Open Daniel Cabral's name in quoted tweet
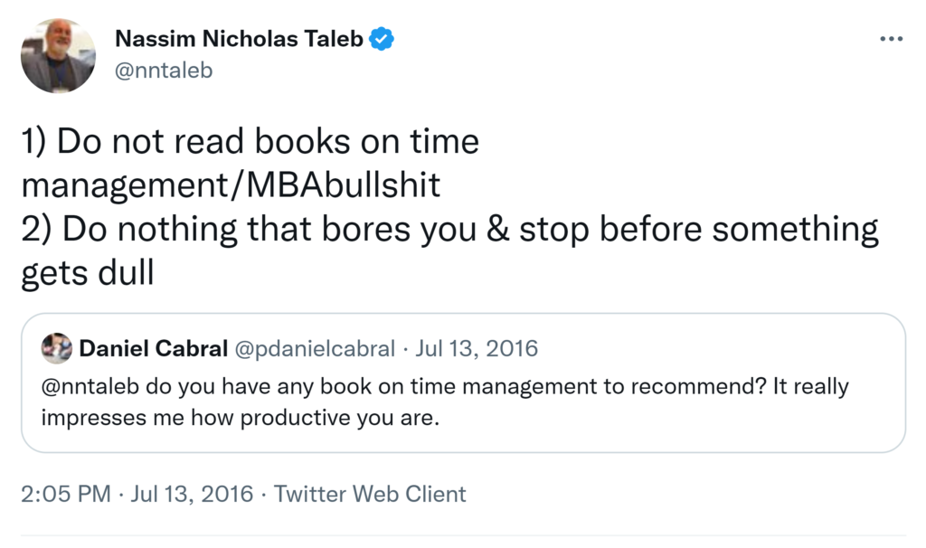The image size is (926, 548). click(x=153, y=348)
